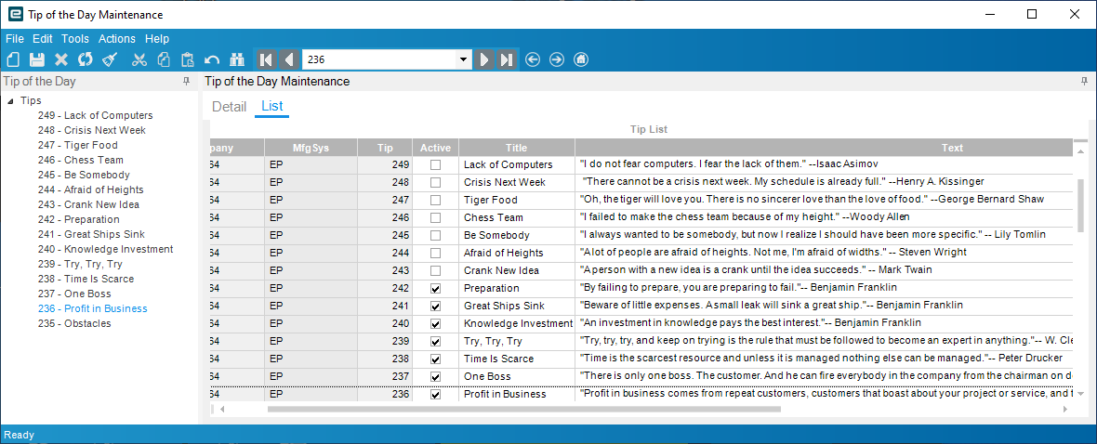
Task: Click the grid's vertical scrollbar thumb
Action: [1081, 207]
